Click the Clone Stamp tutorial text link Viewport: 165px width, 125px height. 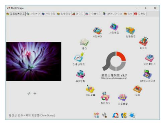32,115
